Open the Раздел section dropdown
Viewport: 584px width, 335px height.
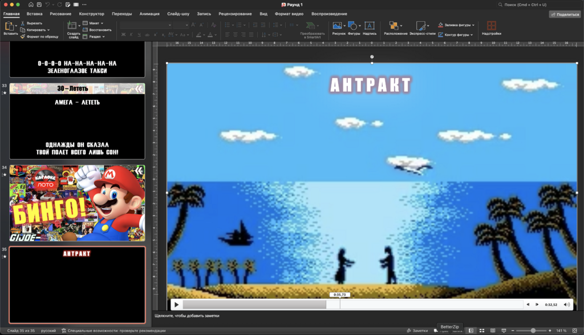pos(94,37)
